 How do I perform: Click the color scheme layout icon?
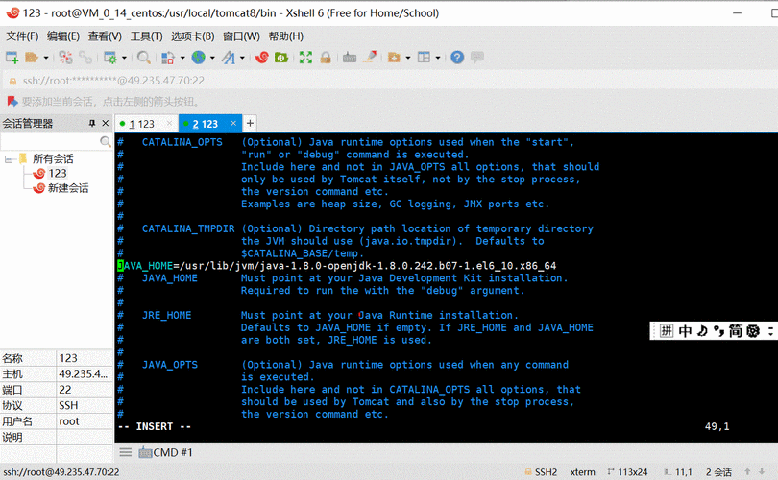point(168,58)
